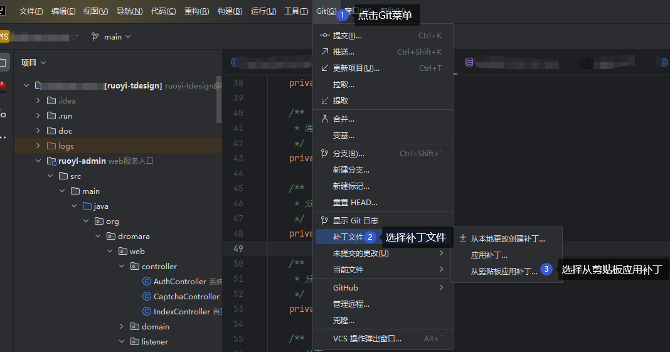This screenshot has height=352, width=670.
Task: Click the org package folder
Action: pyautogui.click(x=107, y=221)
